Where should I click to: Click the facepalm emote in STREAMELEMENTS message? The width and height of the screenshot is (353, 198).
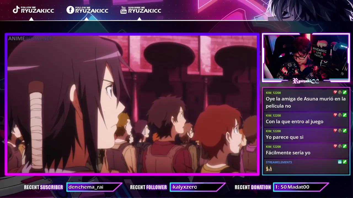[269, 169]
